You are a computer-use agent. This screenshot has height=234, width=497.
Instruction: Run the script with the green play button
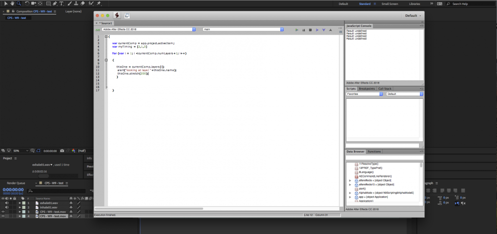(297, 30)
